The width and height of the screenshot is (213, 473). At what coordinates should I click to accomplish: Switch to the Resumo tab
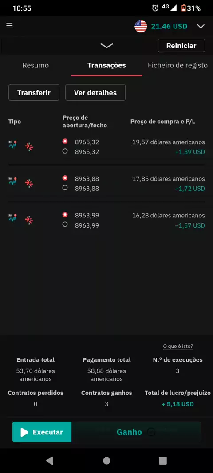(x=35, y=65)
